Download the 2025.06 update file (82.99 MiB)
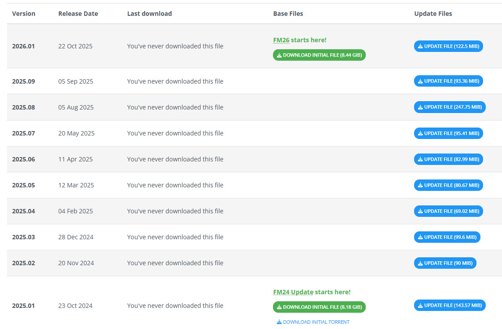This screenshot has width=502, height=329. point(448,159)
